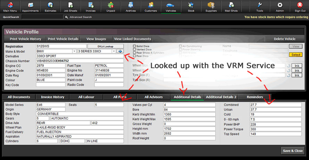Click the Power BHP field 228
The width and height of the screenshot is (309, 160).
point(276,124)
